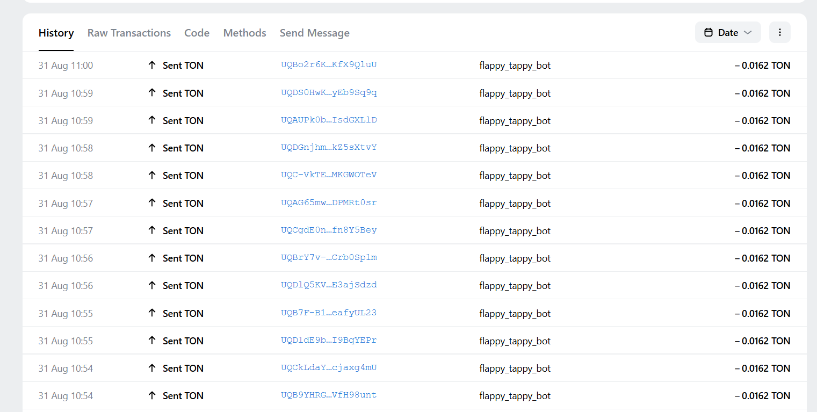The width and height of the screenshot is (817, 412).
Task: Visit address UQDGnjhm…kZ5sXtvY
Action: 329,147
